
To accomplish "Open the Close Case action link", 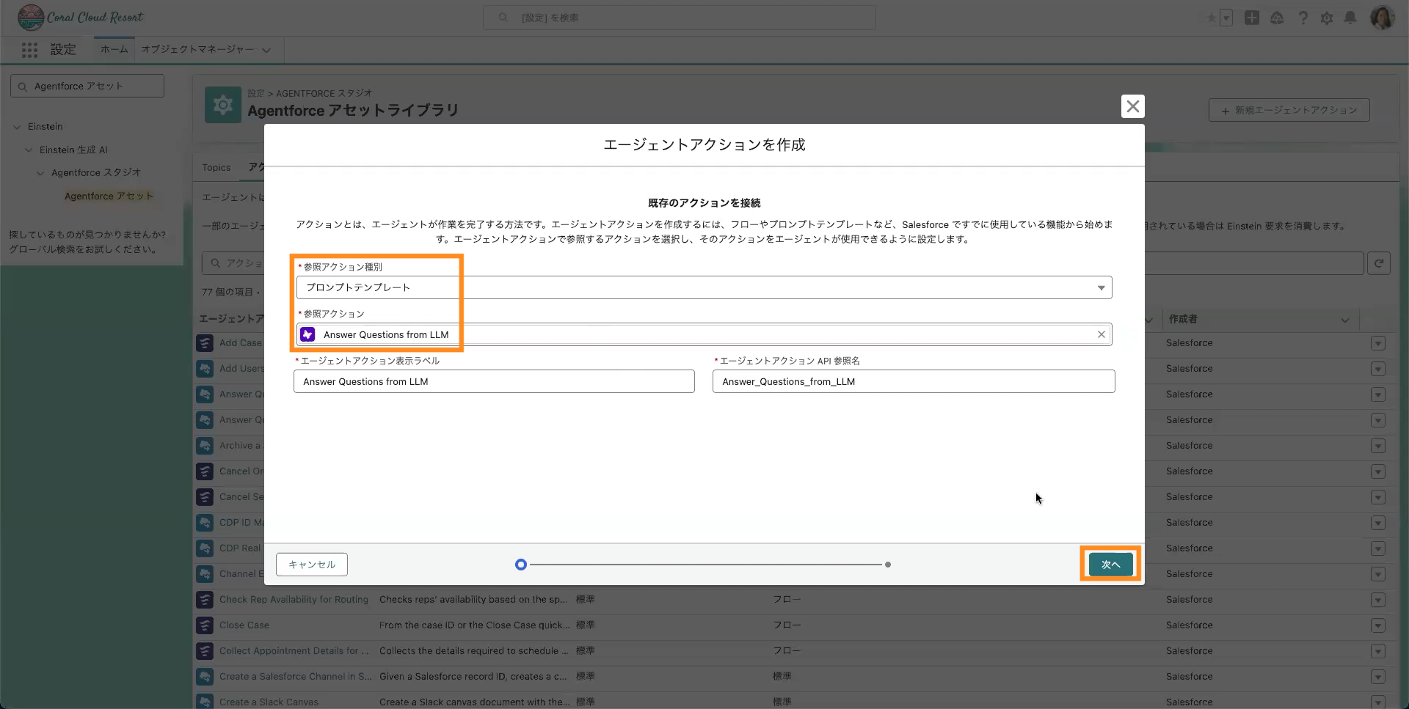I will click(x=244, y=625).
